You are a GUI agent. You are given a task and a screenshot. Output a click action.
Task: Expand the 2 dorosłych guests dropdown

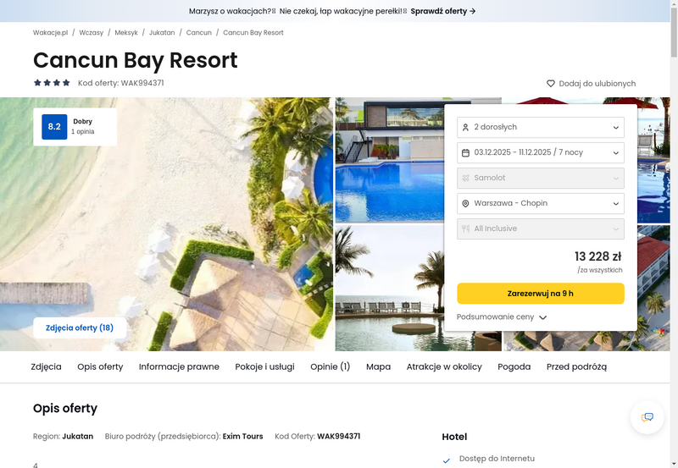tap(541, 127)
